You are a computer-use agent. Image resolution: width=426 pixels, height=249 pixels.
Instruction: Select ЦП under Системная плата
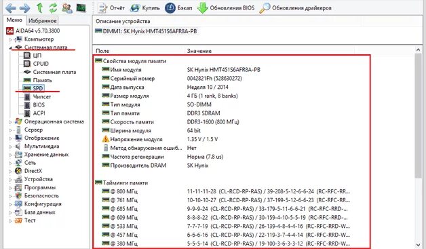[x=33, y=56]
